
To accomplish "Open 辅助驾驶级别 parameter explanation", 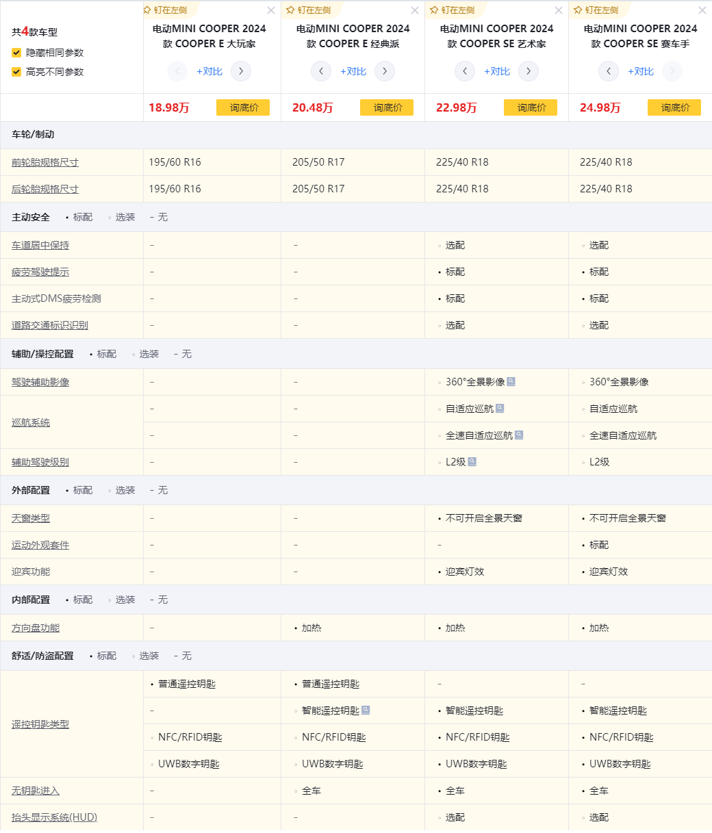I will tap(40, 462).
